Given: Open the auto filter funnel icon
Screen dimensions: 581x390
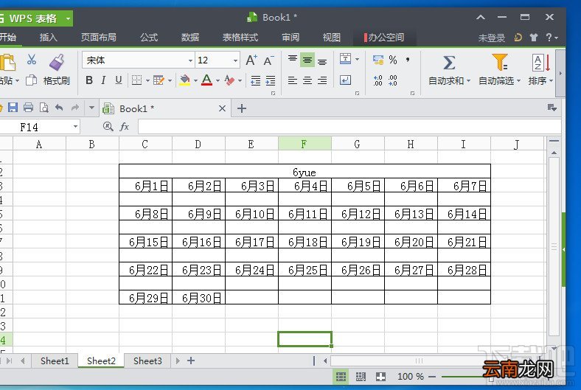Looking at the screenshot, I should (x=499, y=62).
